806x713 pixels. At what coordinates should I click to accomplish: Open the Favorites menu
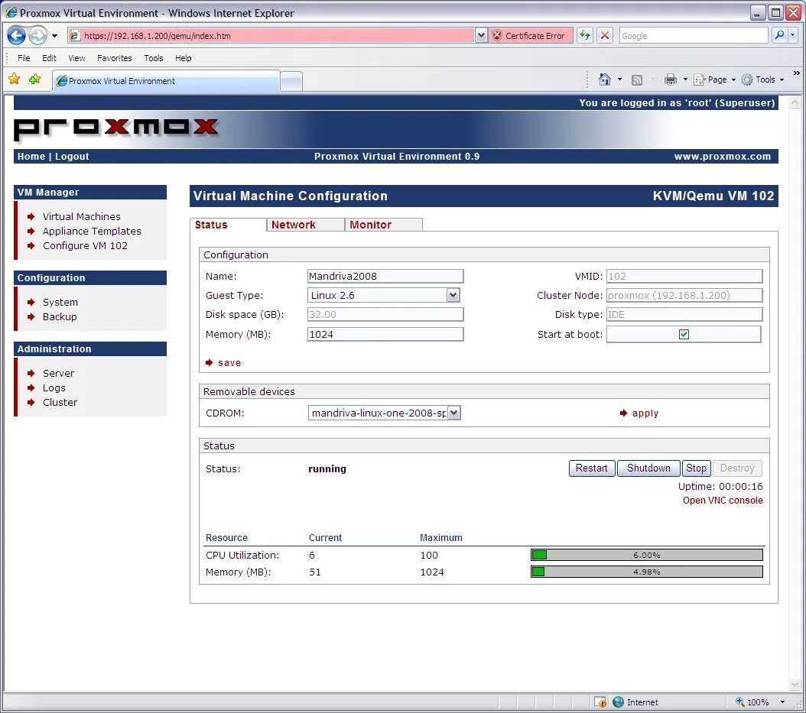[114, 58]
